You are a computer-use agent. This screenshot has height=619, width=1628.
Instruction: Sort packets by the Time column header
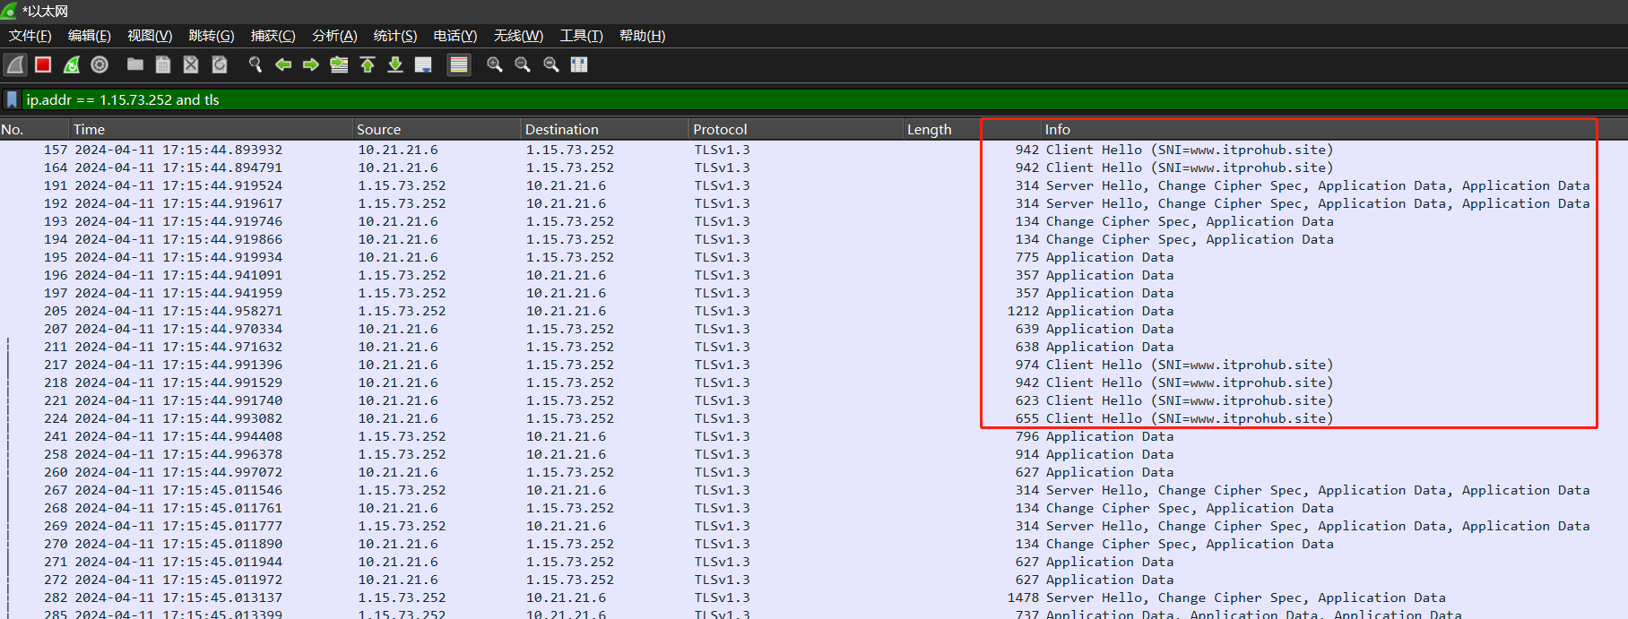[x=89, y=130]
